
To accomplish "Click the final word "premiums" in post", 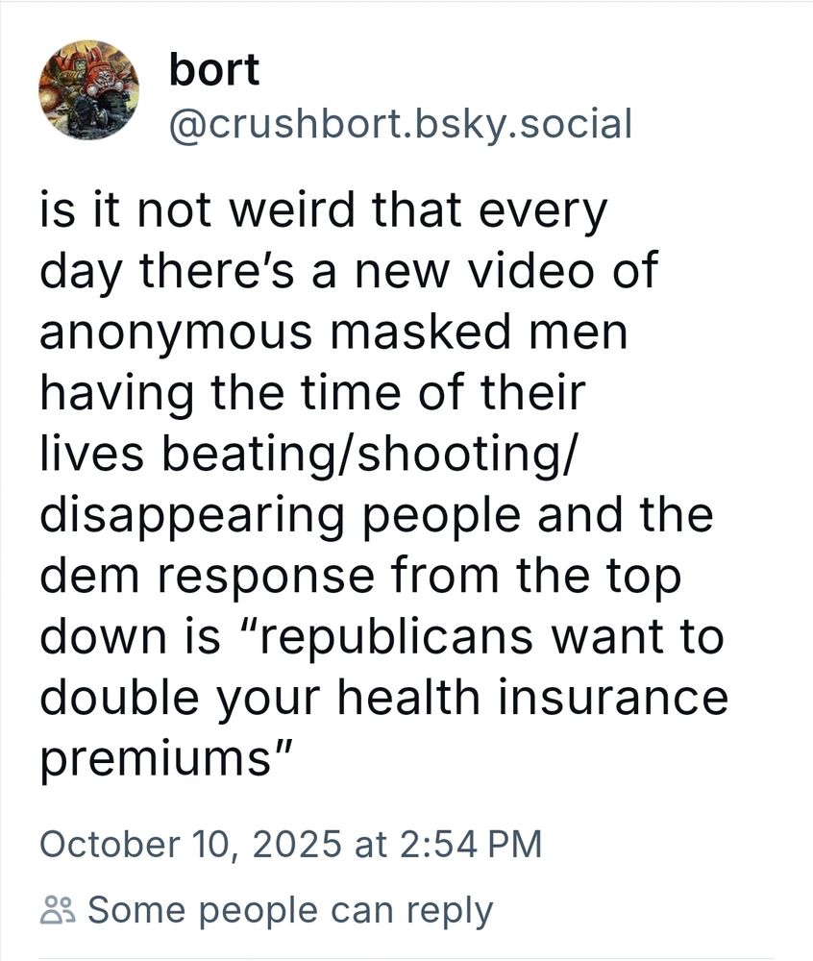I will (x=156, y=760).
